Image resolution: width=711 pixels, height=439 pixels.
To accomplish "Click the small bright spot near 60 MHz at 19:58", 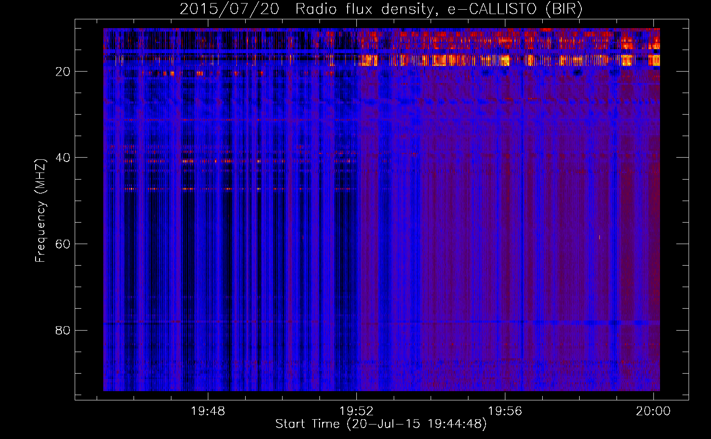I will click(x=599, y=237).
